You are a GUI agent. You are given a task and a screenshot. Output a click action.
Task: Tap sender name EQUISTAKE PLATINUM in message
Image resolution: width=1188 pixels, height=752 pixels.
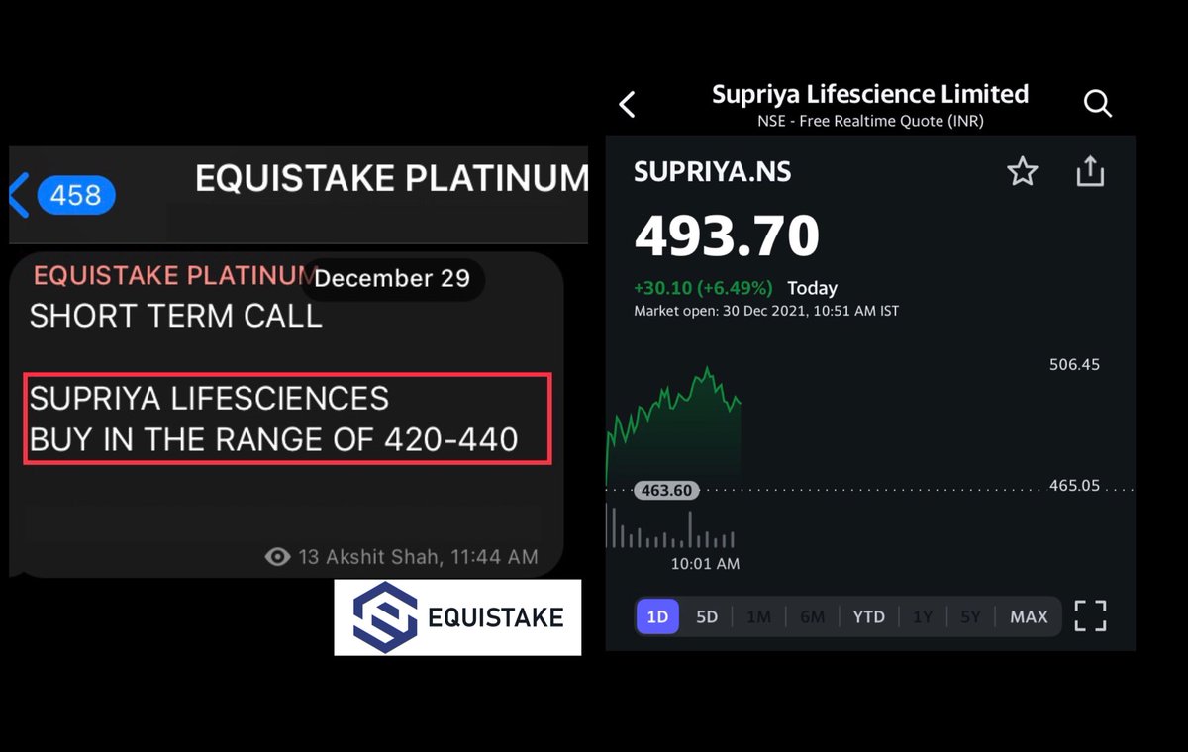click(174, 275)
